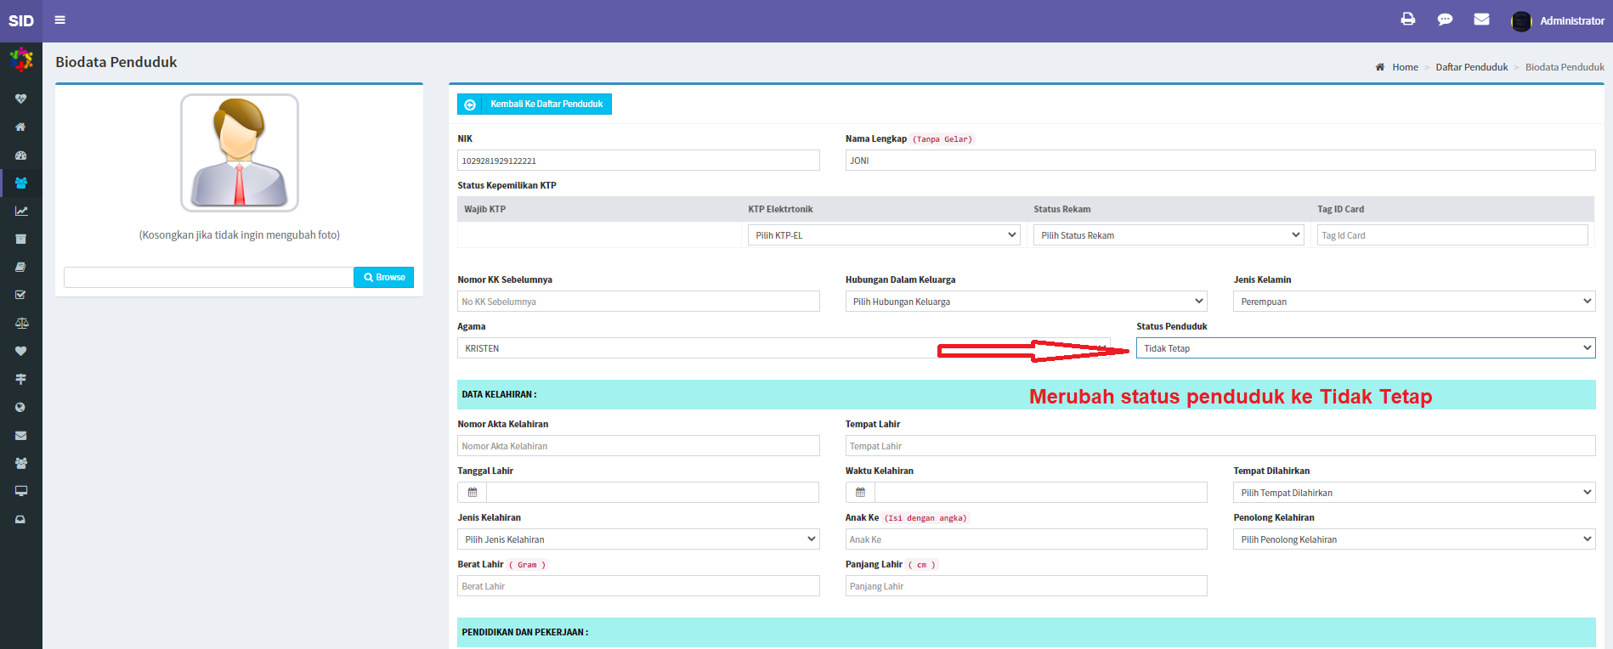Change the Jenis Kelamin dropdown

[x=1414, y=302]
